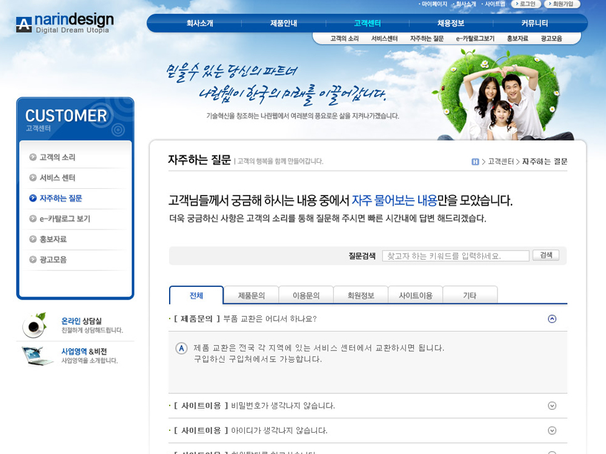The width and height of the screenshot is (606, 454).
Task: Open the 채용정보 main menu
Action: (450, 24)
